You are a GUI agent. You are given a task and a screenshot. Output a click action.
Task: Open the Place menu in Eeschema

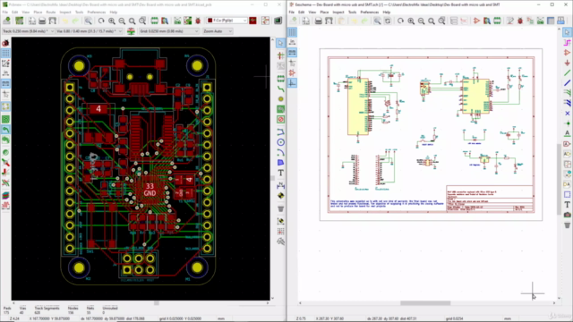pyautogui.click(x=324, y=12)
